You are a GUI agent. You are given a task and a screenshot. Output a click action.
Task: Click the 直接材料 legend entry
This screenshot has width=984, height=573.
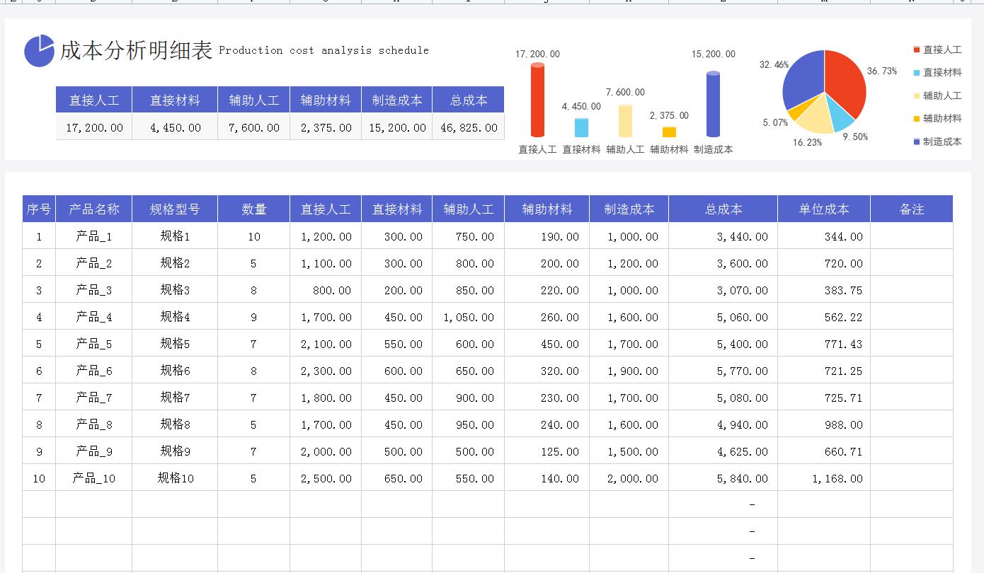943,71
